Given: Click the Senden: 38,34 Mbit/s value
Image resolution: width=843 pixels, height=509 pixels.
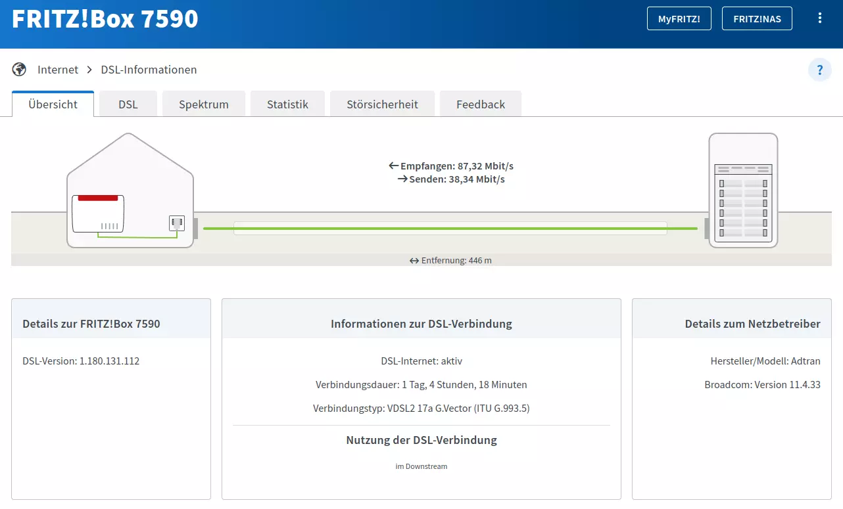Looking at the screenshot, I should [451, 179].
